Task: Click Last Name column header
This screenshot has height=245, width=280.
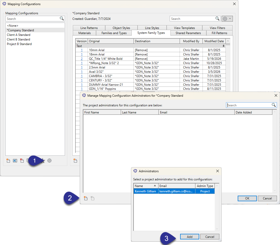Action: [140, 112]
